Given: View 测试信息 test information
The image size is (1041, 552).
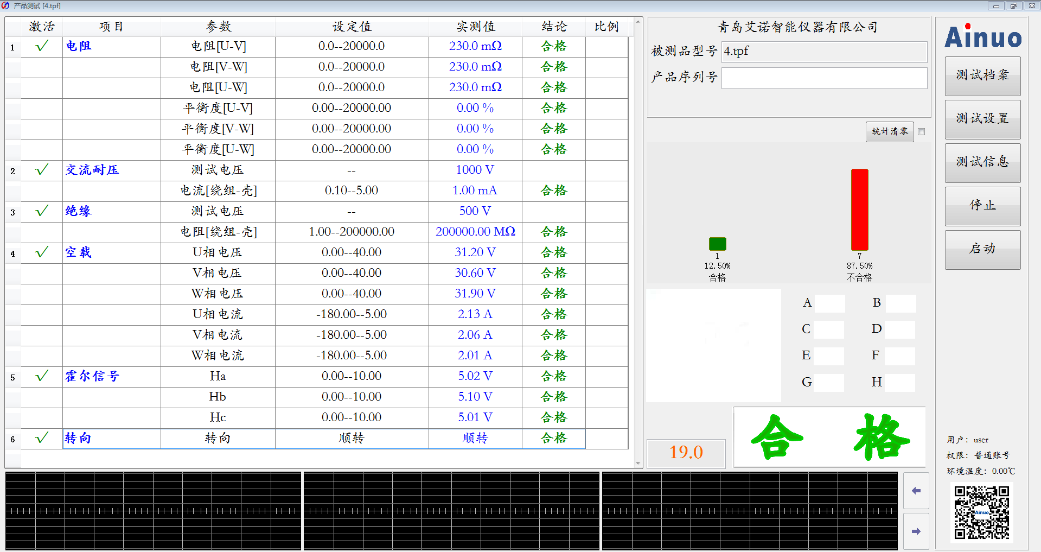Looking at the screenshot, I should 982,163.
